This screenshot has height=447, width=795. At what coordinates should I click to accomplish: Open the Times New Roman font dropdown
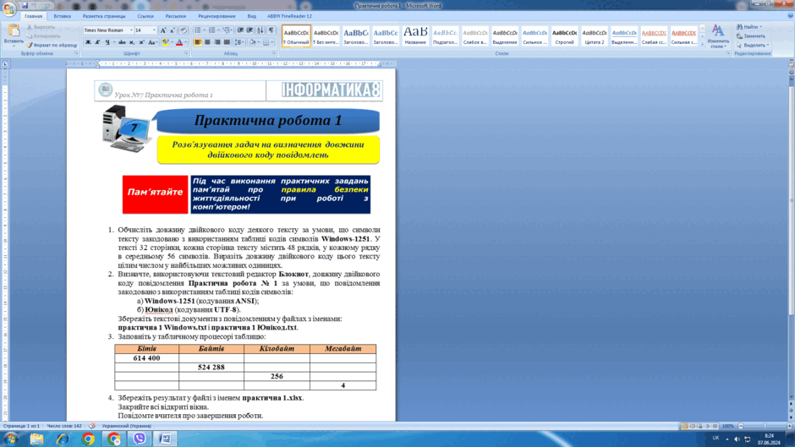[x=131, y=30]
